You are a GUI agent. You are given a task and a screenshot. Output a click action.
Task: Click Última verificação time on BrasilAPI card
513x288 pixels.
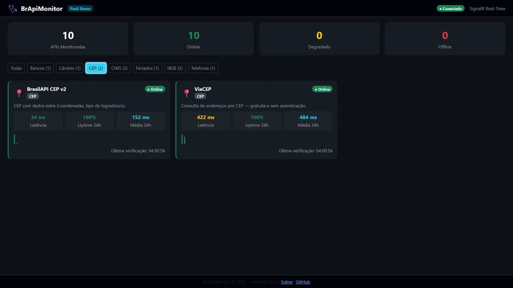tap(138, 151)
